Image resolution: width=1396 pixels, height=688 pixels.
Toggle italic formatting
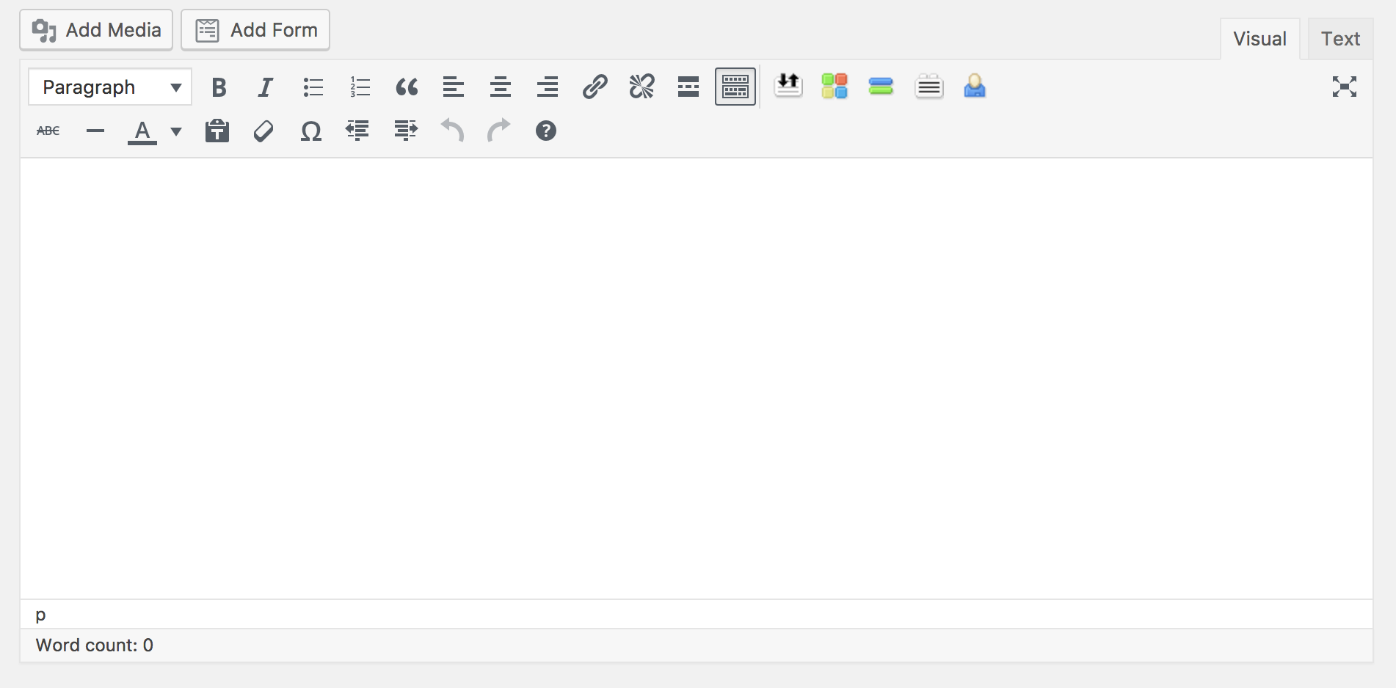[266, 87]
